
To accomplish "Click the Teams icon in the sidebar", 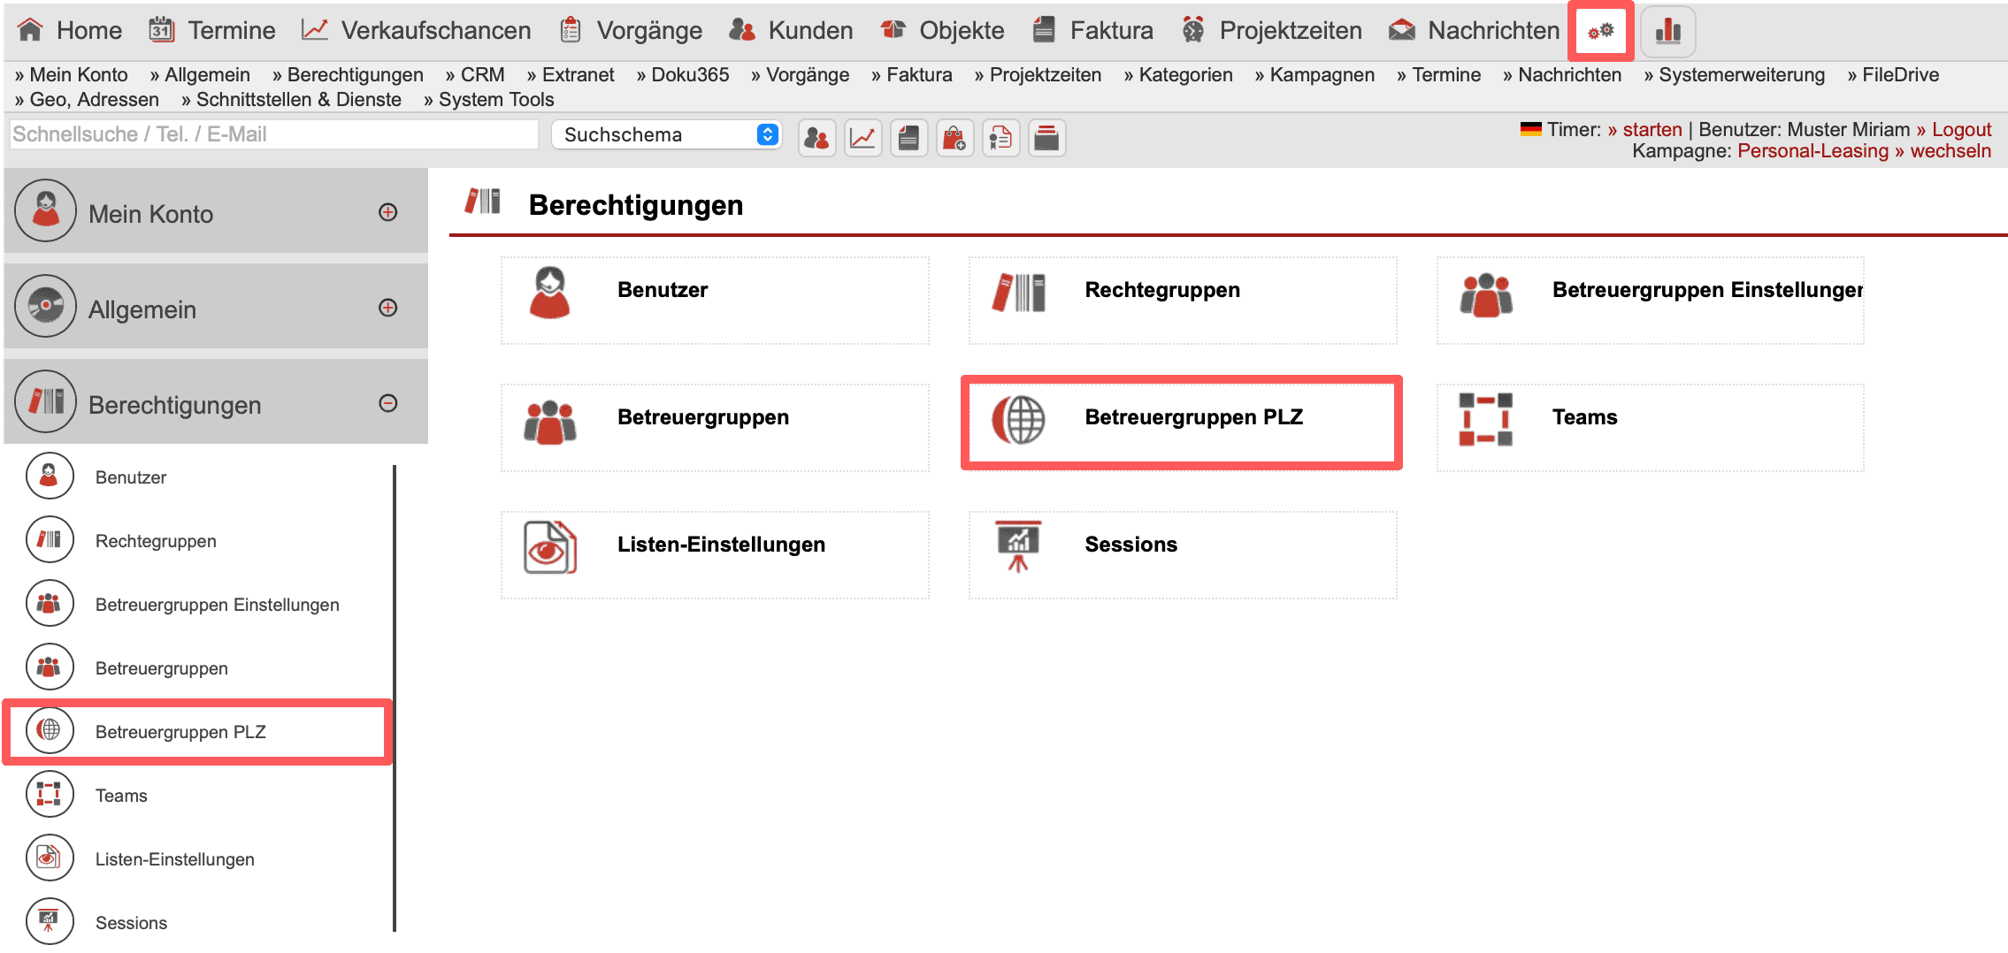I will pos(50,795).
